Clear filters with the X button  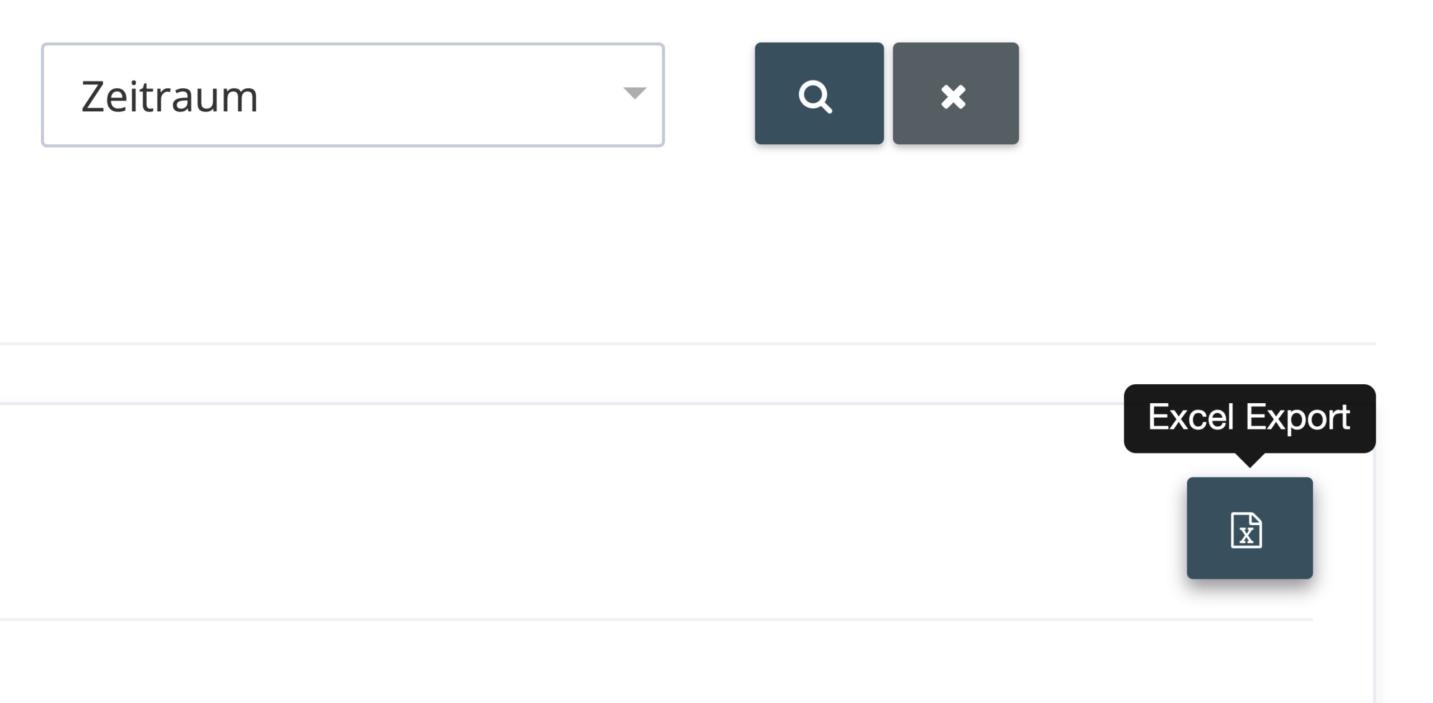coord(956,93)
